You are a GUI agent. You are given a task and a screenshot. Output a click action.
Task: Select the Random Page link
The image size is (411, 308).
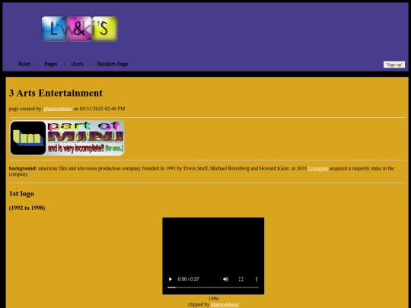coord(113,64)
